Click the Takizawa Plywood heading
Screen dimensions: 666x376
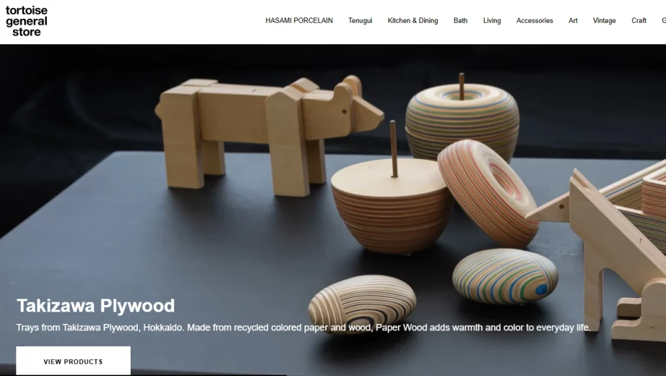[x=96, y=306]
